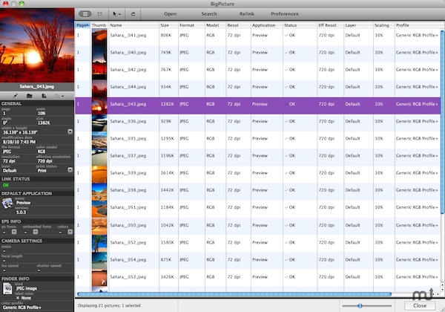Open the print status dropdown

(70, 170)
